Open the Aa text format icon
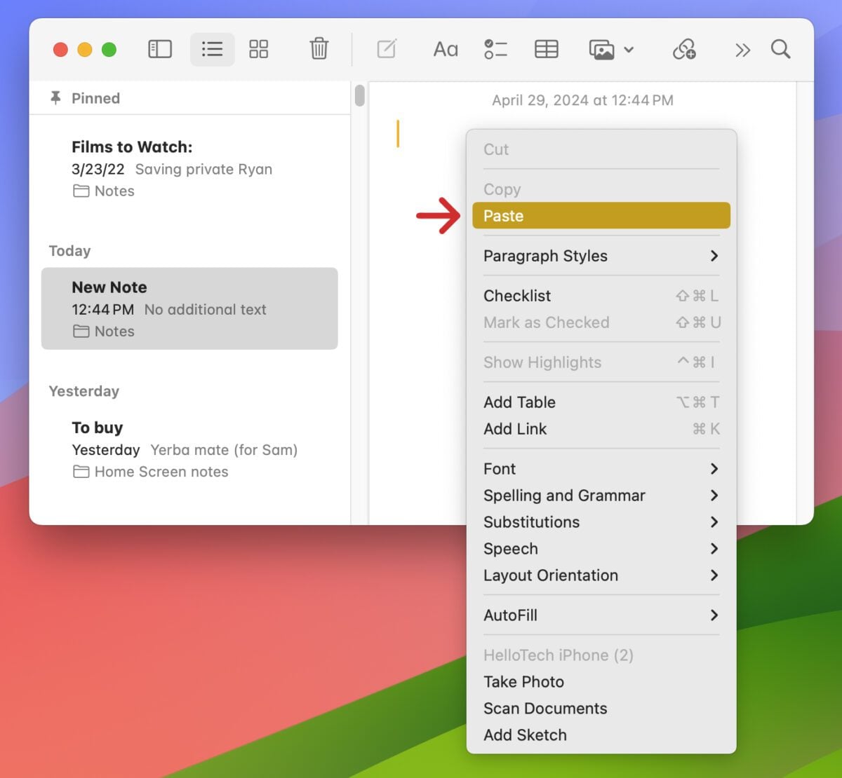The height and width of the screenshot is (778, 842). tap(446, 49)
